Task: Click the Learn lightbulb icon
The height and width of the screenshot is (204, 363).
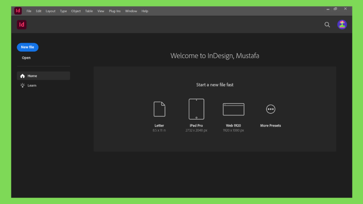Action: [22, 85]
